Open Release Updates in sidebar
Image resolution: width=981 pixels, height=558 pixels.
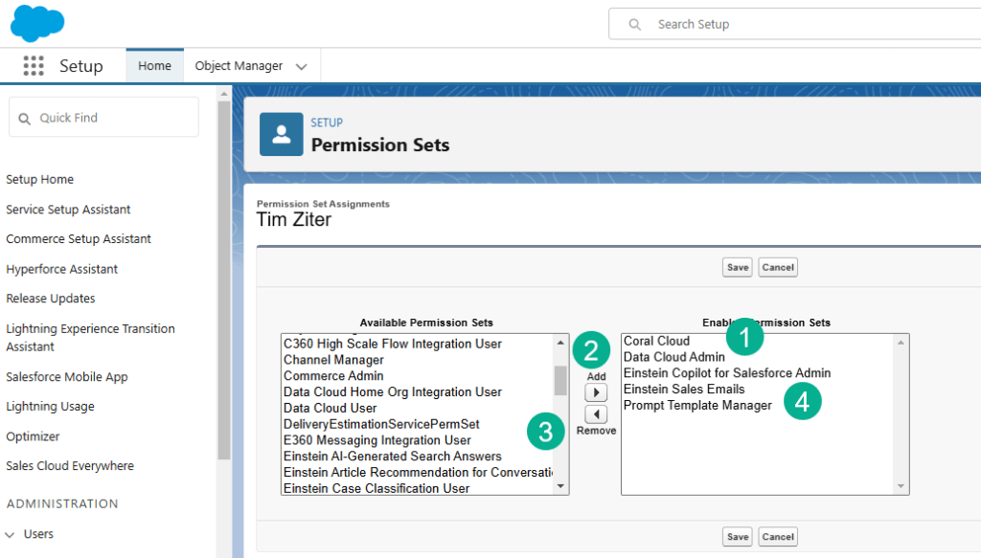tap(51, 299)
